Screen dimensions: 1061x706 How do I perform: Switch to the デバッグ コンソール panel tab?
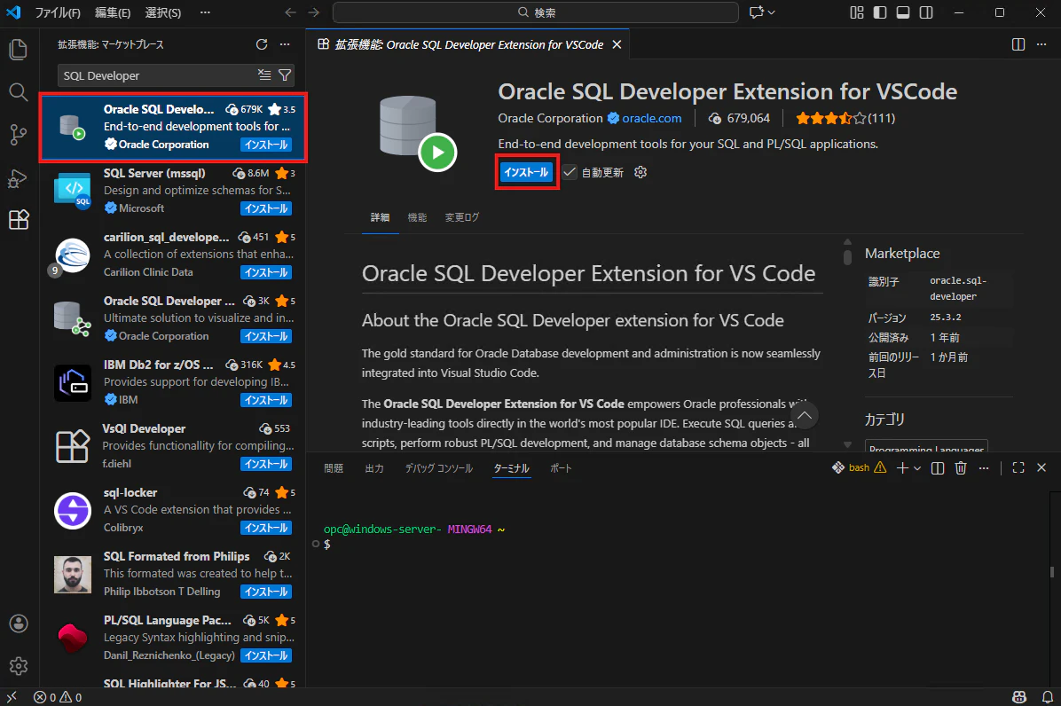438,468
